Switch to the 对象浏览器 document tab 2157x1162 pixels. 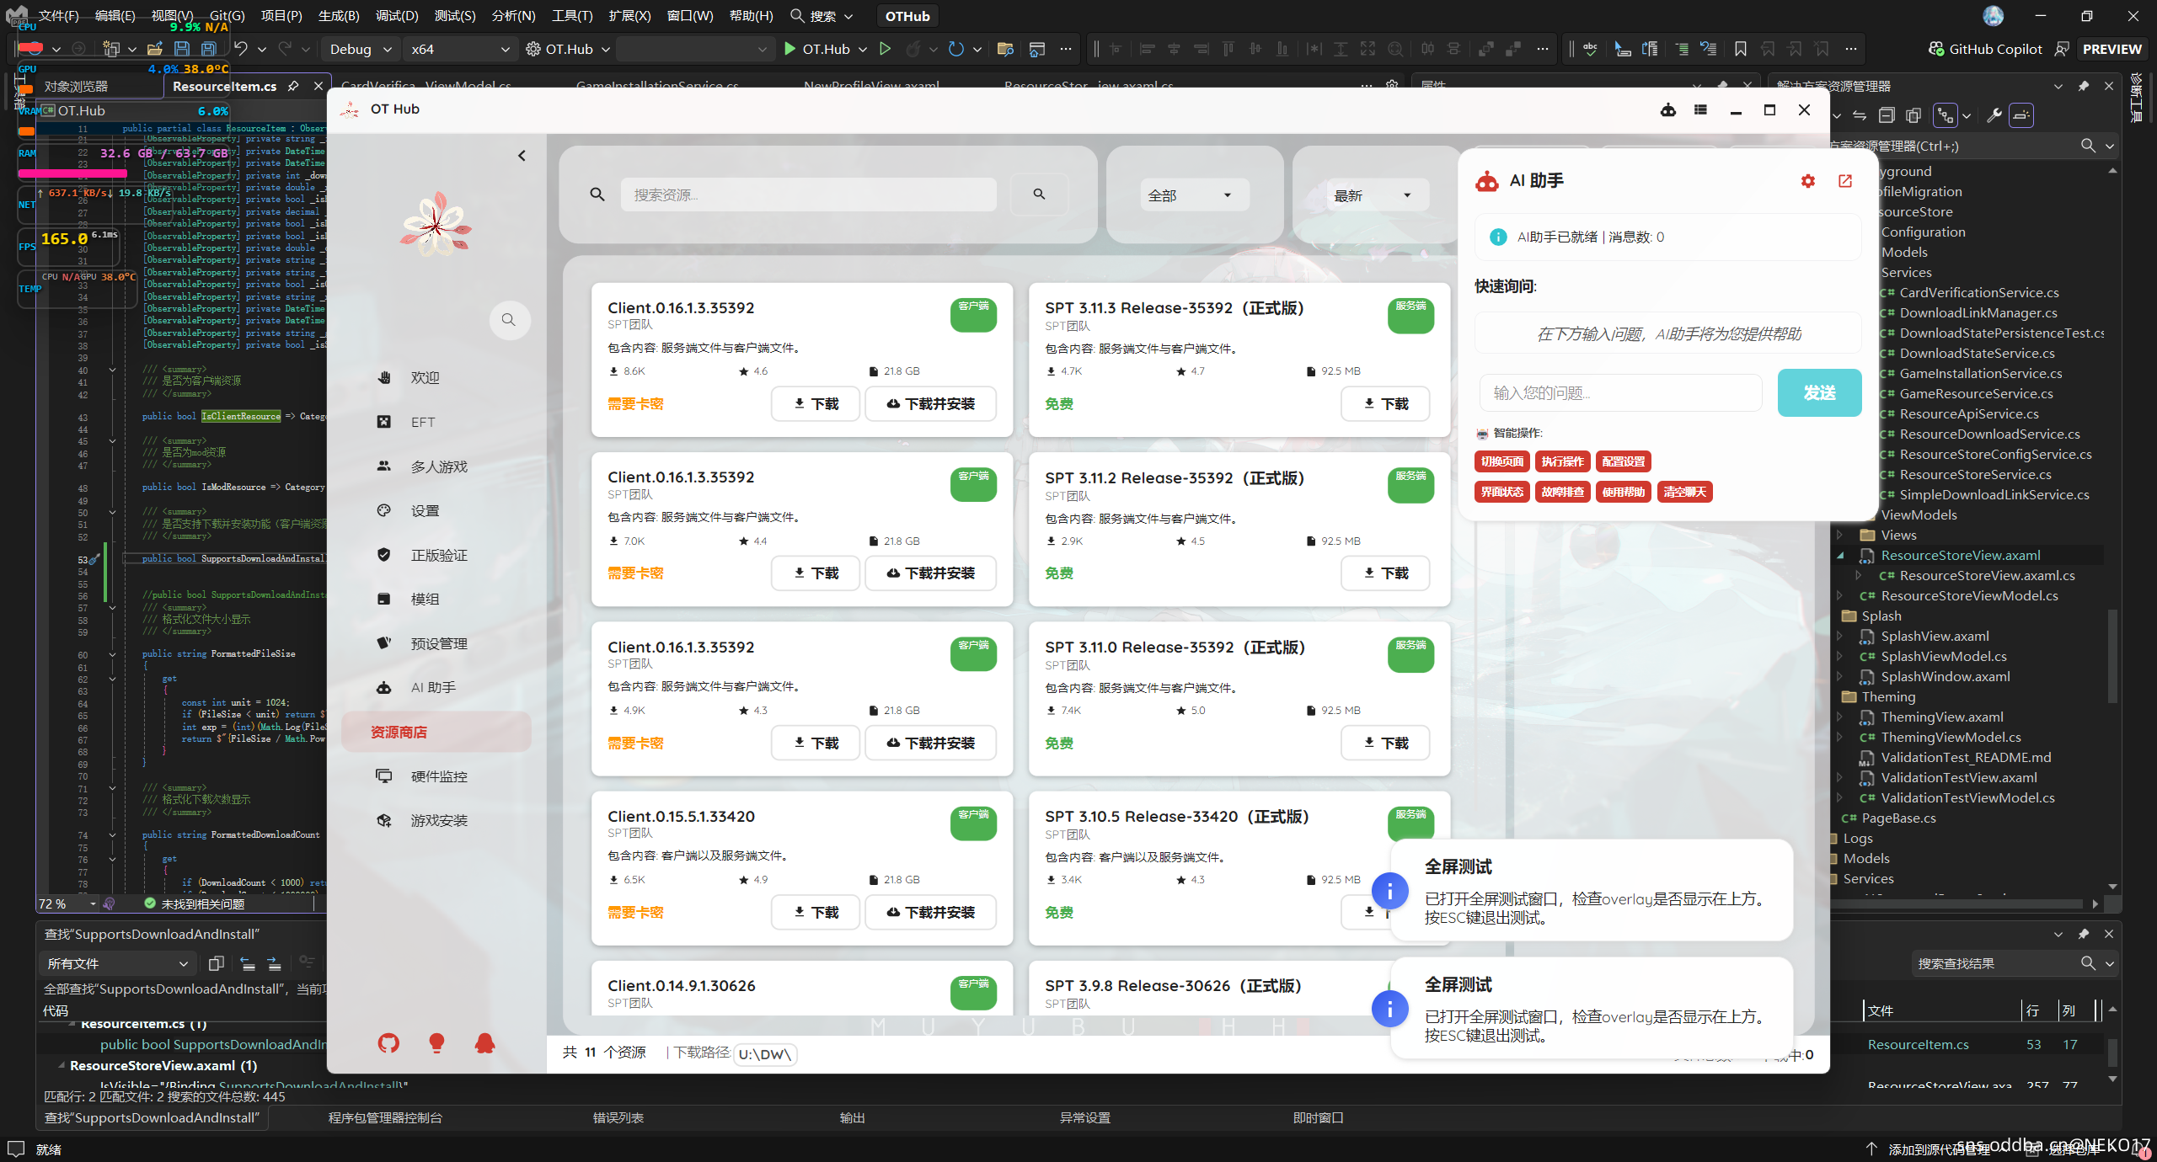[76, 86]
